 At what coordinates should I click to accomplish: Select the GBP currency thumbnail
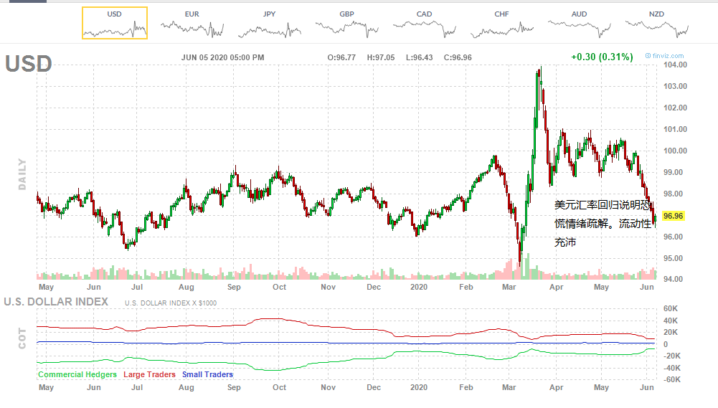click(346, 23)
